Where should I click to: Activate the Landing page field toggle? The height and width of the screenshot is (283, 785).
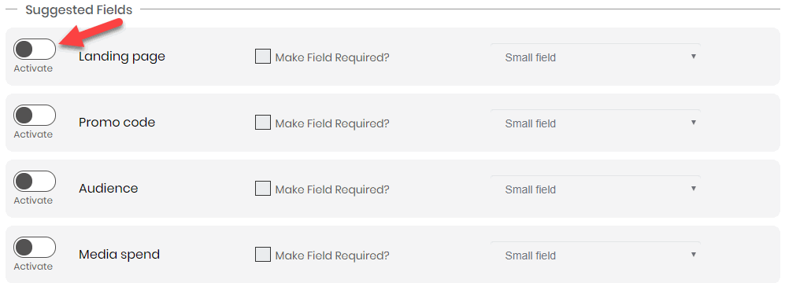click(x=35, y=49)
